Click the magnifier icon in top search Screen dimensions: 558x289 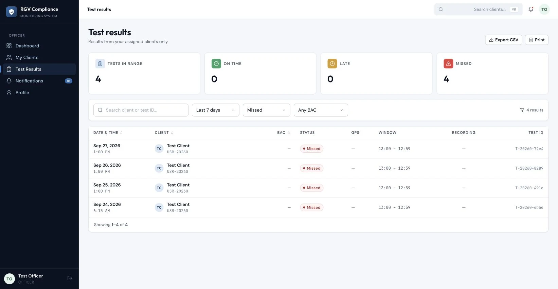coord(441,9)
